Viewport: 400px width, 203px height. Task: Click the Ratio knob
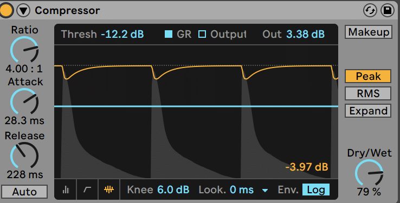(24, 50)
